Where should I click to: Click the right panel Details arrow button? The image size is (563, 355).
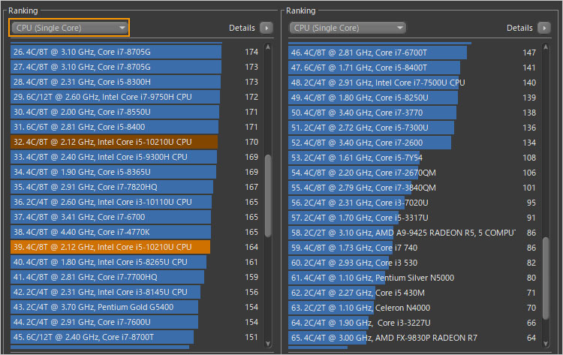[x=544, y=28]
